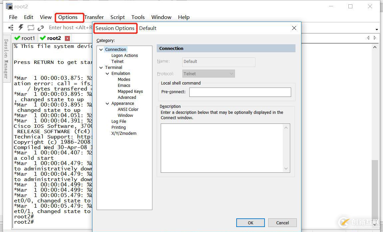Select Printing category
Screen dimensions: 383x232
118,127
